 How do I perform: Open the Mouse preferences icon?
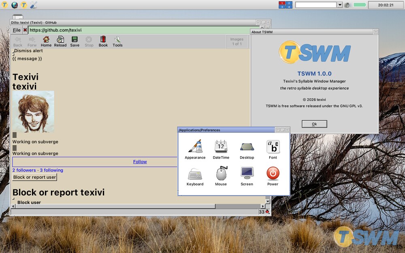221,176
